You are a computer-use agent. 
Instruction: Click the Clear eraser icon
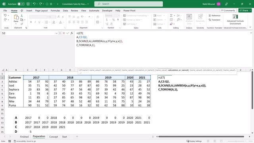(x=171, y=24)
